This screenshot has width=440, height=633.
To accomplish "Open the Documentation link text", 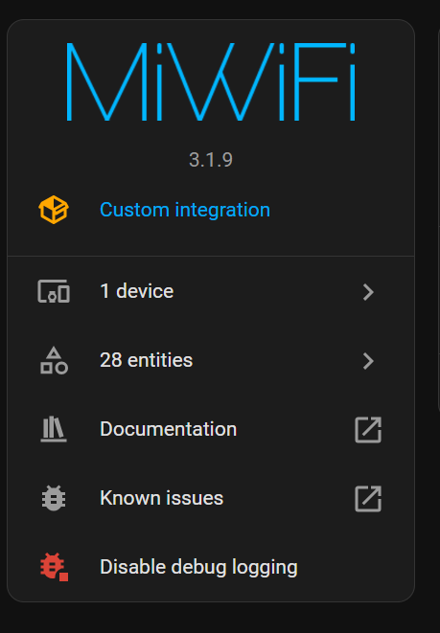I will point(168,429).
